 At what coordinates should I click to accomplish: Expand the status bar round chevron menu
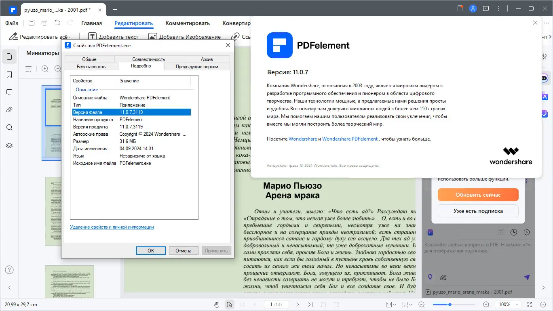point(543,304)
